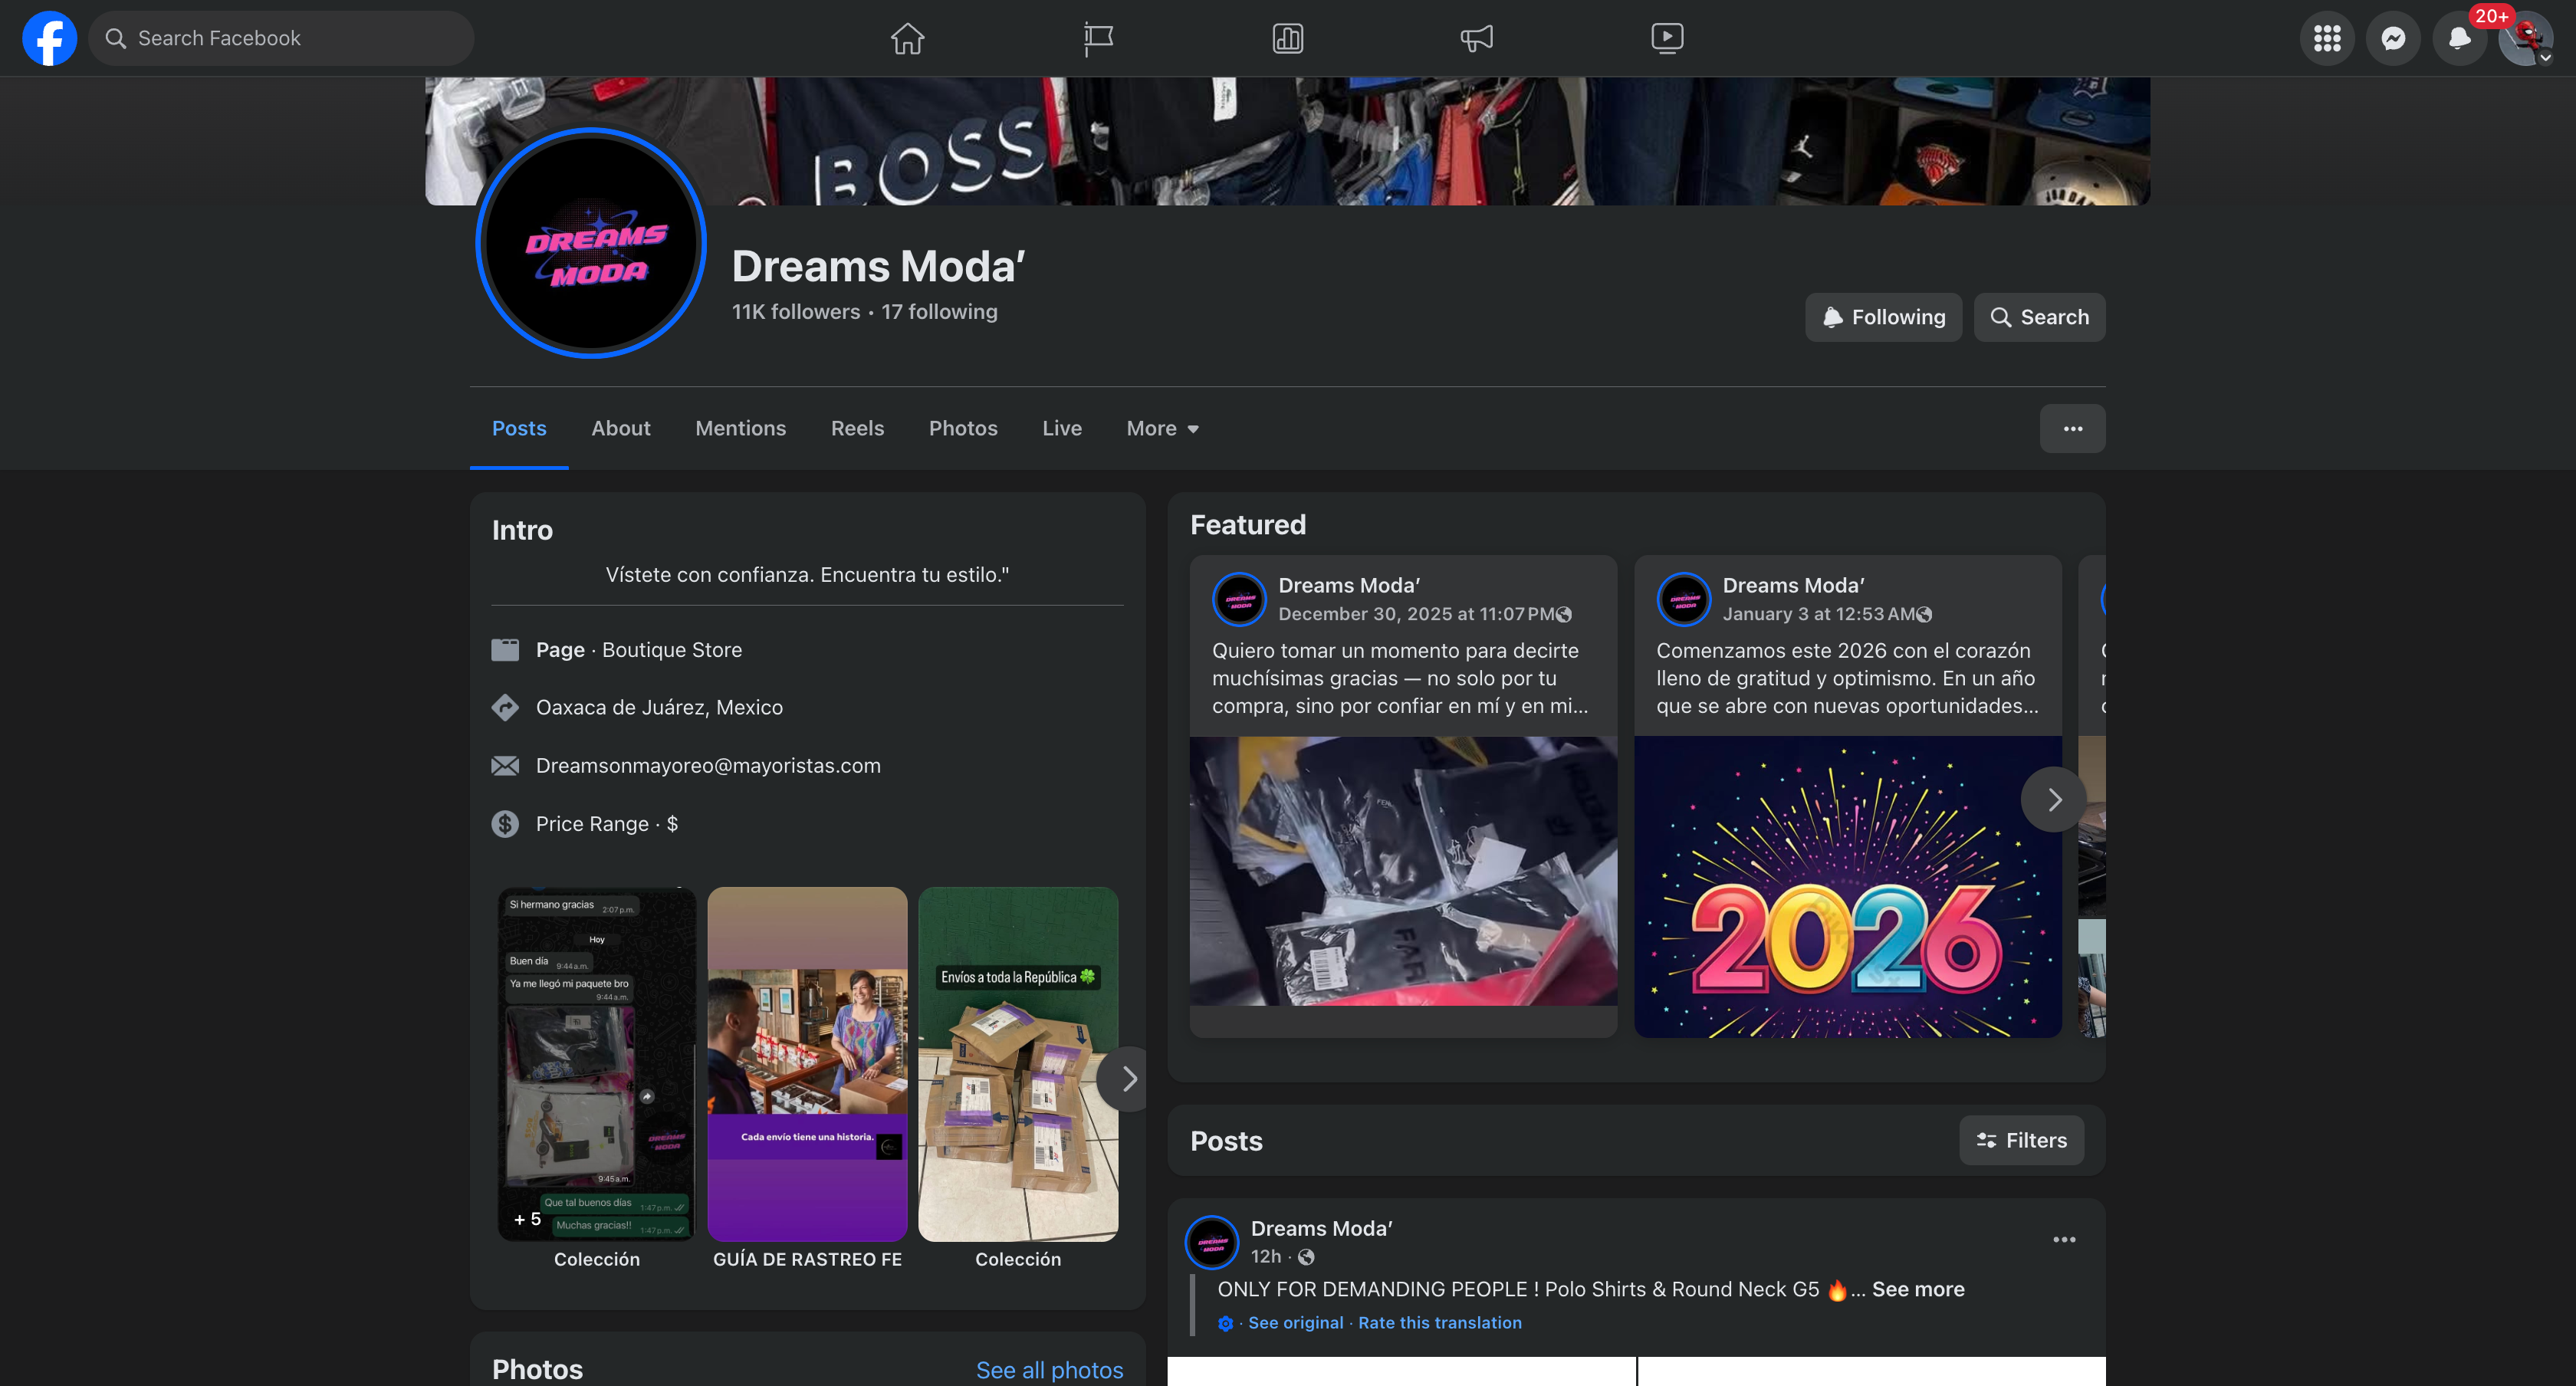Image resolution: width=2576 pixels, height=1386 pixels.
Task: Open the Video play icon
Action: coord(1666,38)
